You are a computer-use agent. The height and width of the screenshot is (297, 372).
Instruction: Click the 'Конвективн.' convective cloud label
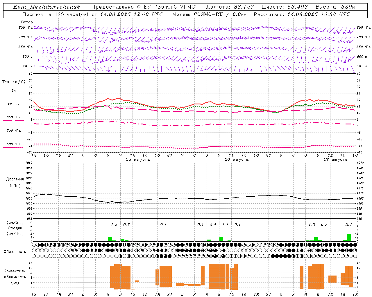point(15,271)
